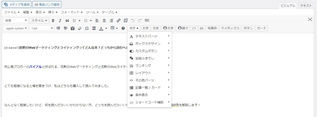This screenshot has width=317, height=117.
Task: Expand 会話ふきだし submenu
Action: point(150,58)
